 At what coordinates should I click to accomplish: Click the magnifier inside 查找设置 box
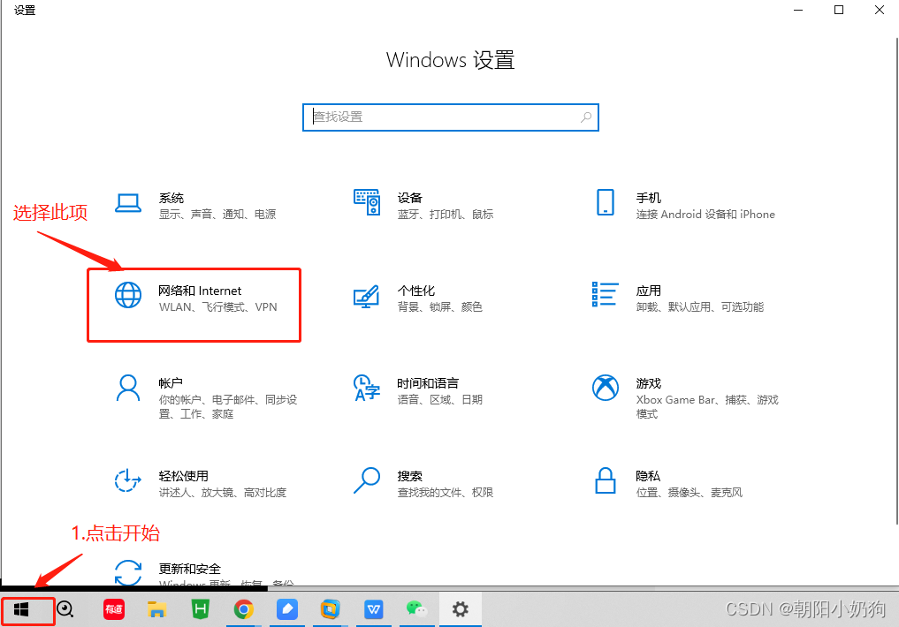click(x=586, y=117)
